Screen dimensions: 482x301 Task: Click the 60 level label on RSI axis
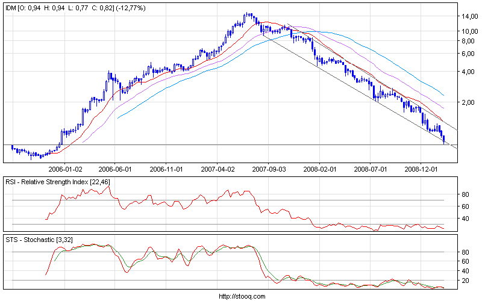(x=465, y=206)
